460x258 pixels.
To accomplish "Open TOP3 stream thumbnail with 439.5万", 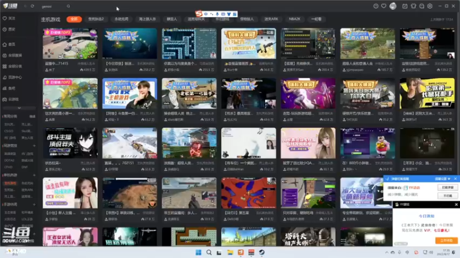I will click(x=70, y=44).
